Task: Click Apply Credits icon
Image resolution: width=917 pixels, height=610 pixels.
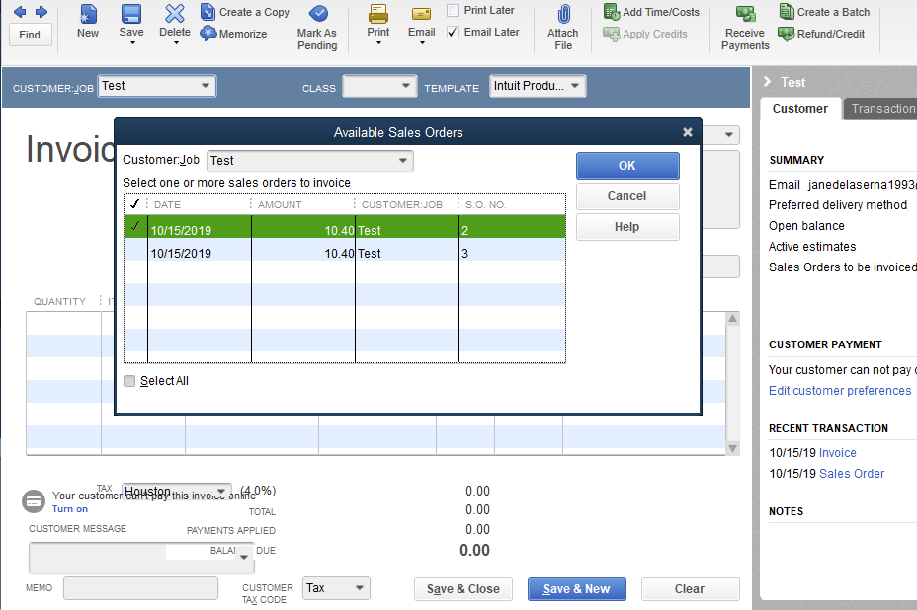Action: coord(612,34)
